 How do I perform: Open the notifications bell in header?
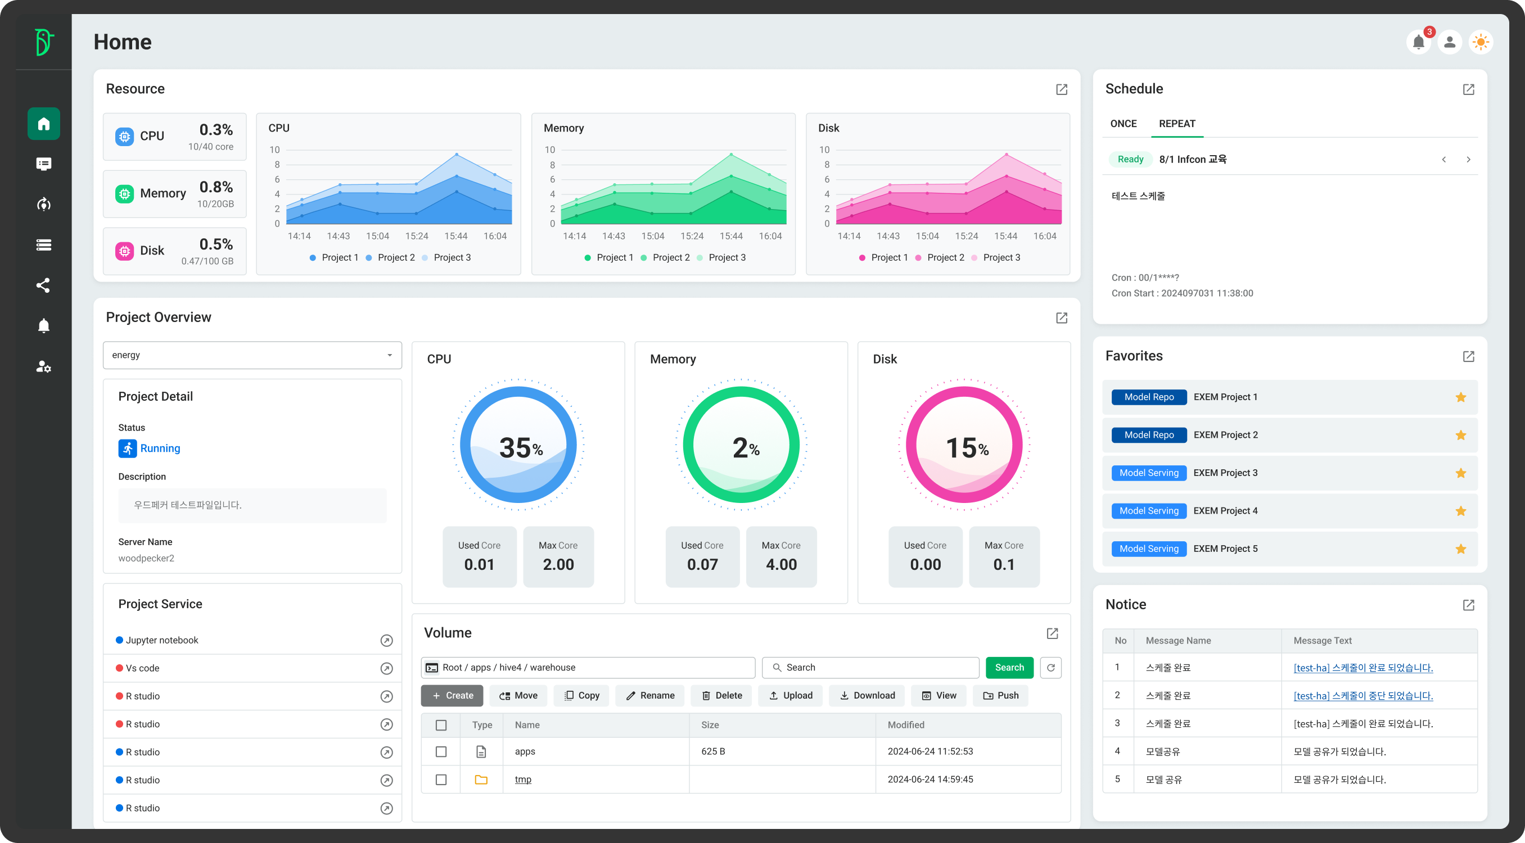[1418, 42]
